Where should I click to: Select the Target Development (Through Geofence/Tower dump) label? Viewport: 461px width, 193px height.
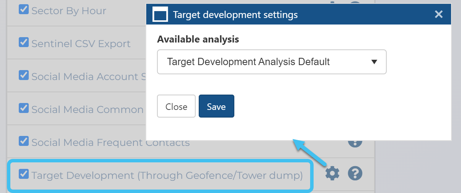(x=167, y=176)
